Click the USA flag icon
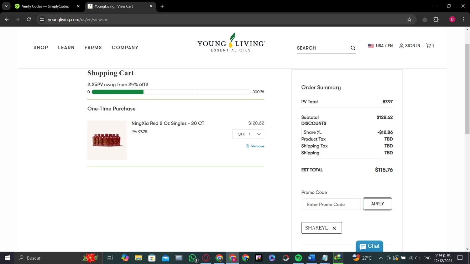The width and height of the screenshot is (470, 264). click(x=371, y=46)
